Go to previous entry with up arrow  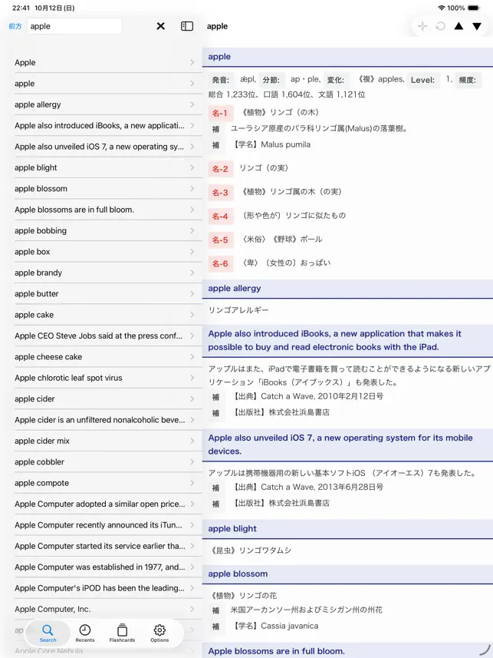pyautogui.click(x=458, y=26)
